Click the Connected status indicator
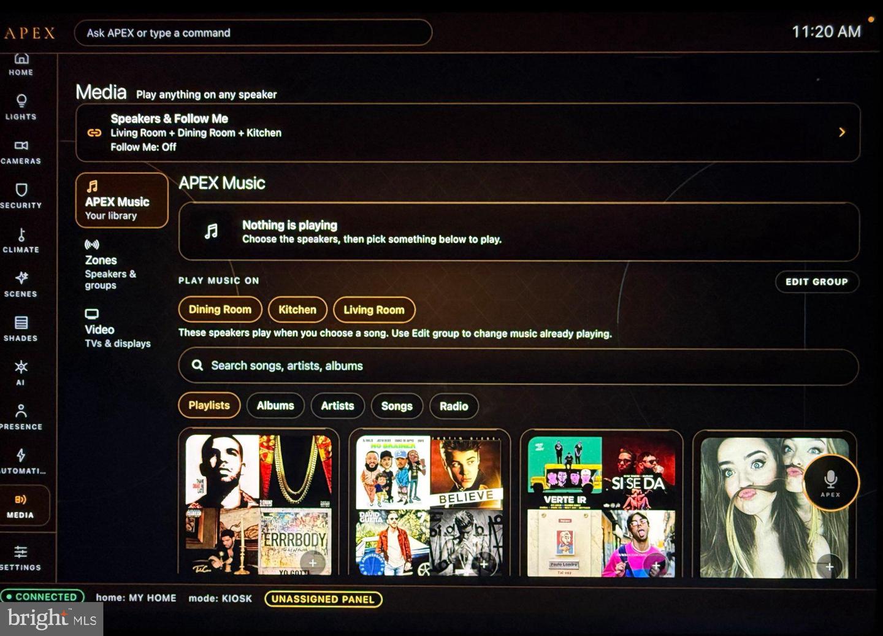 (42, 597)
